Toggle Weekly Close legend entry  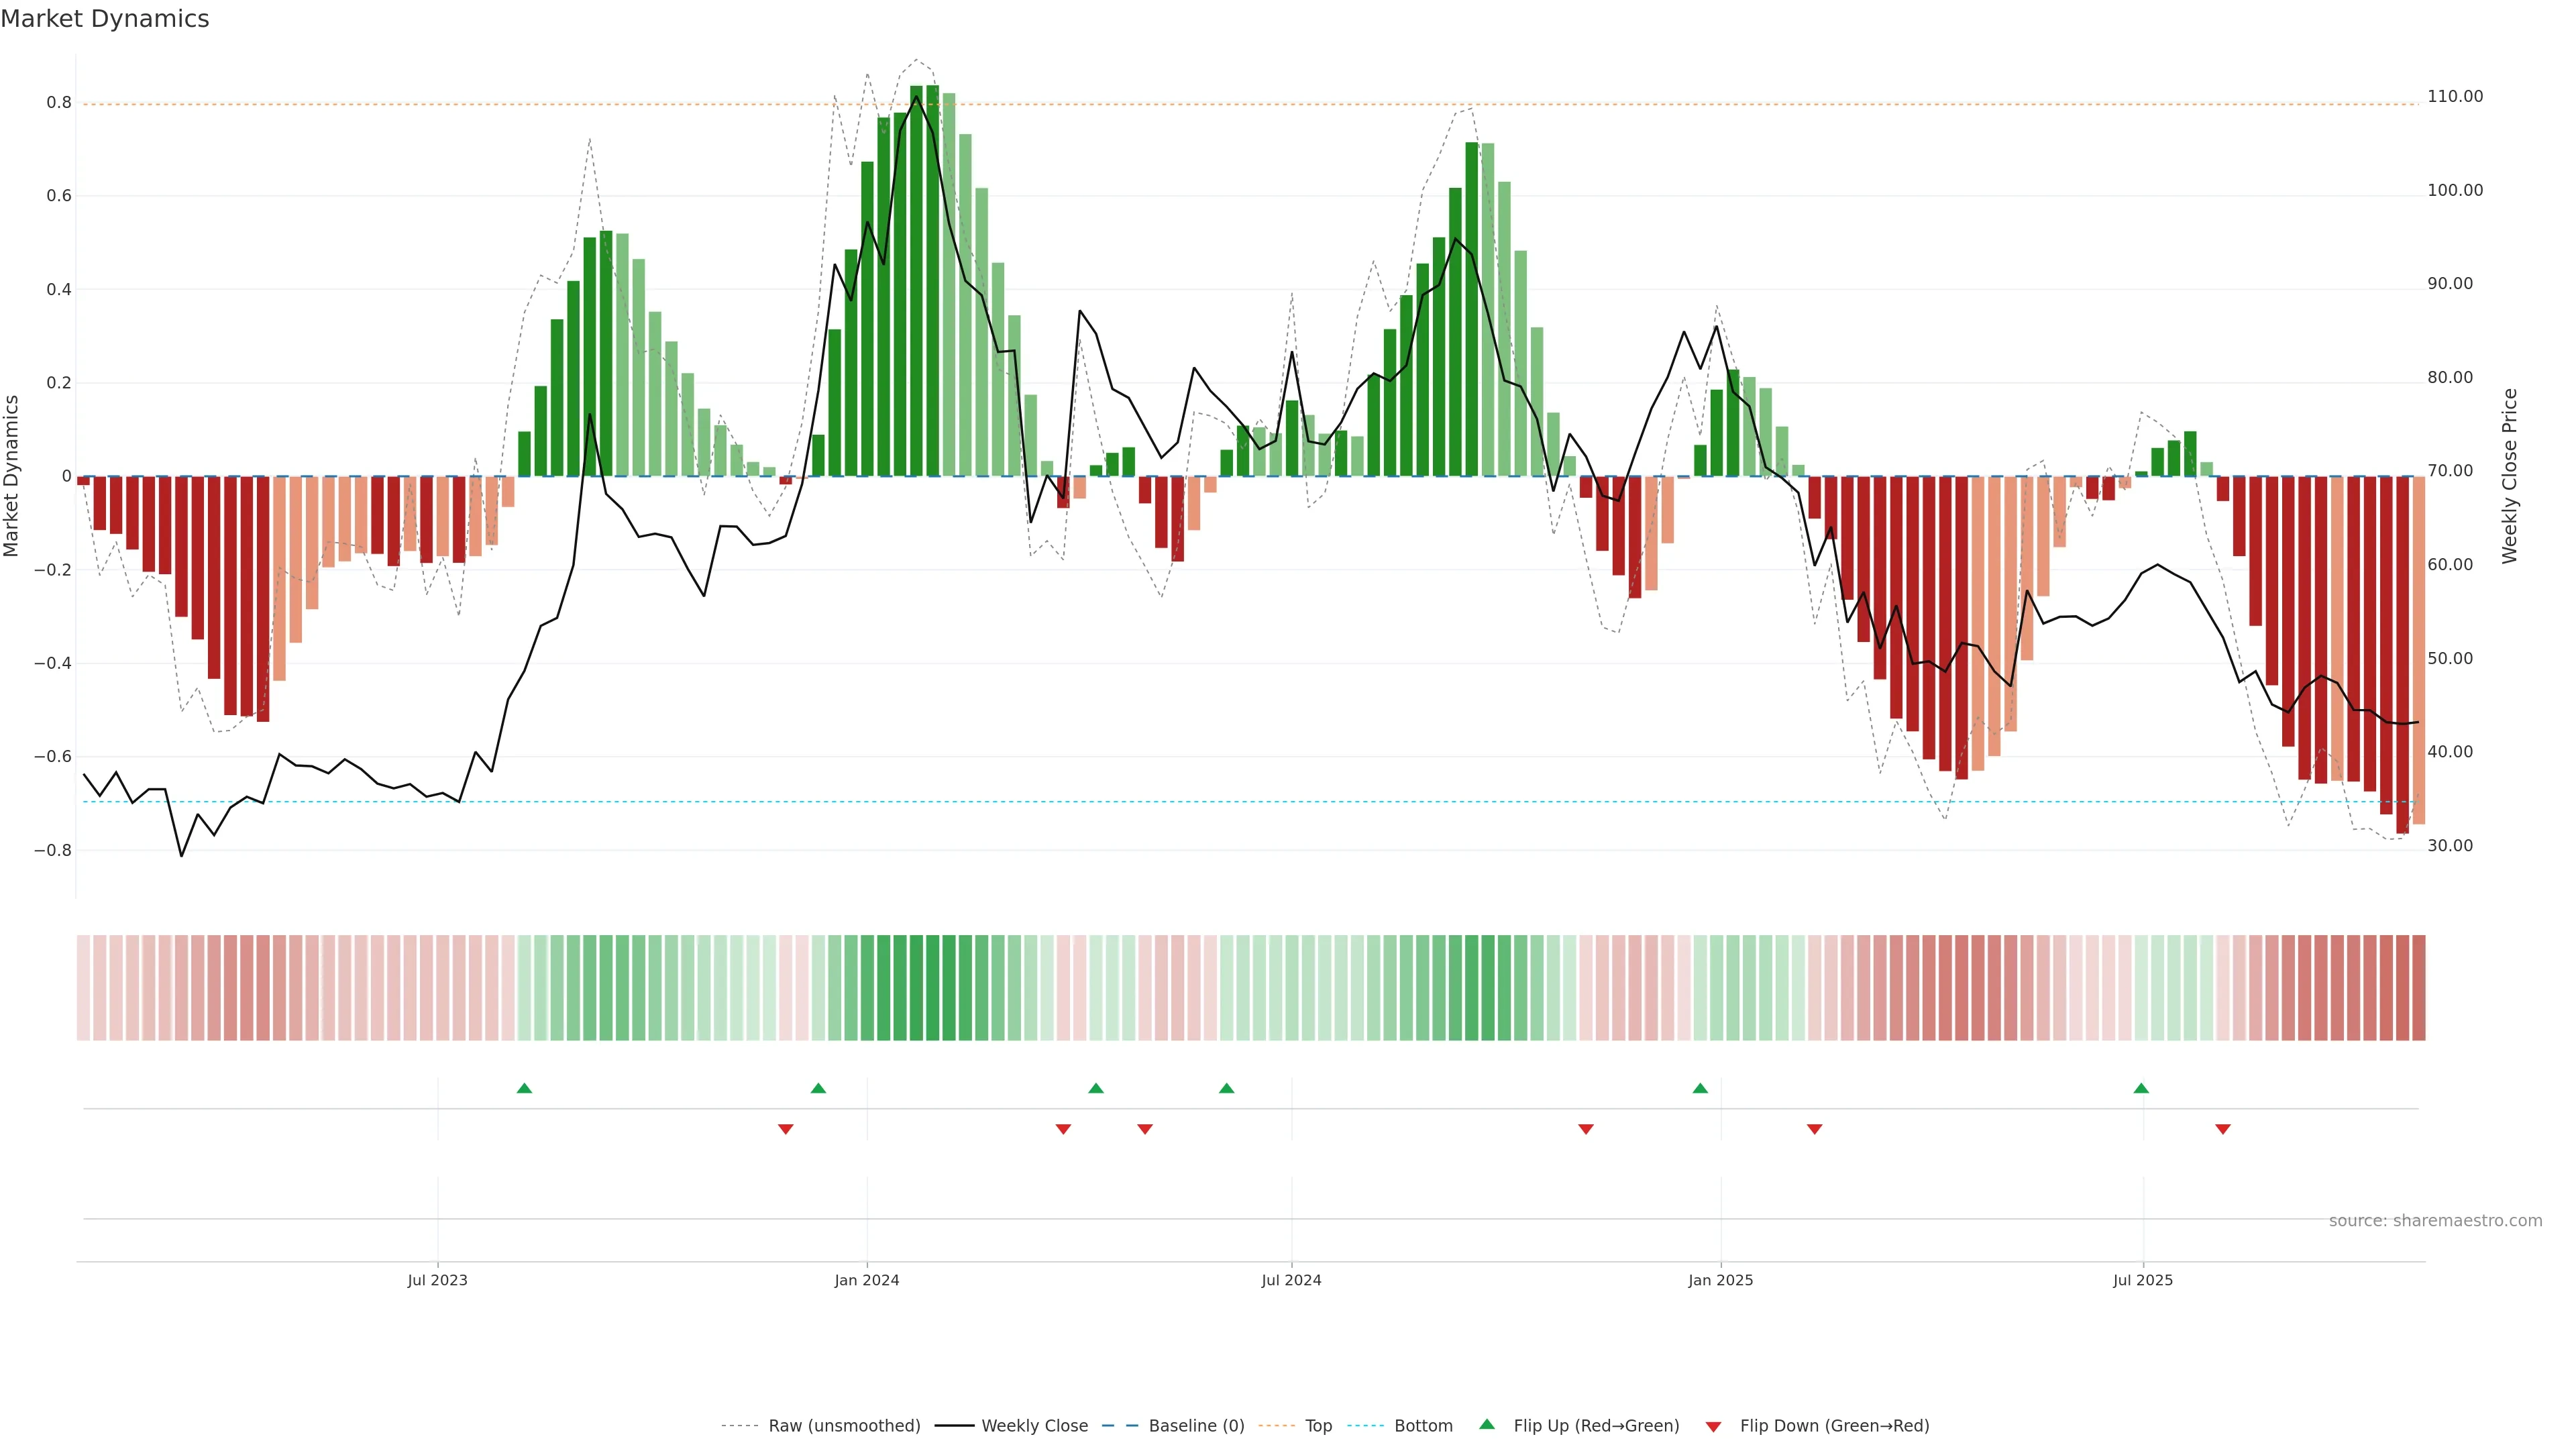(1034, 1426)
